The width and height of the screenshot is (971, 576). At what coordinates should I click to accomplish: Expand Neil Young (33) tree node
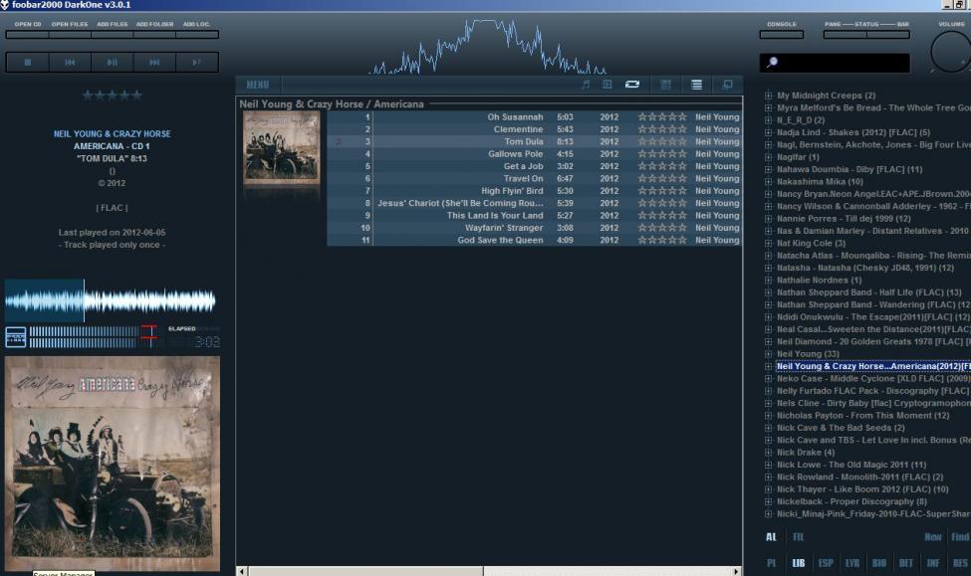tap(768, 354)
